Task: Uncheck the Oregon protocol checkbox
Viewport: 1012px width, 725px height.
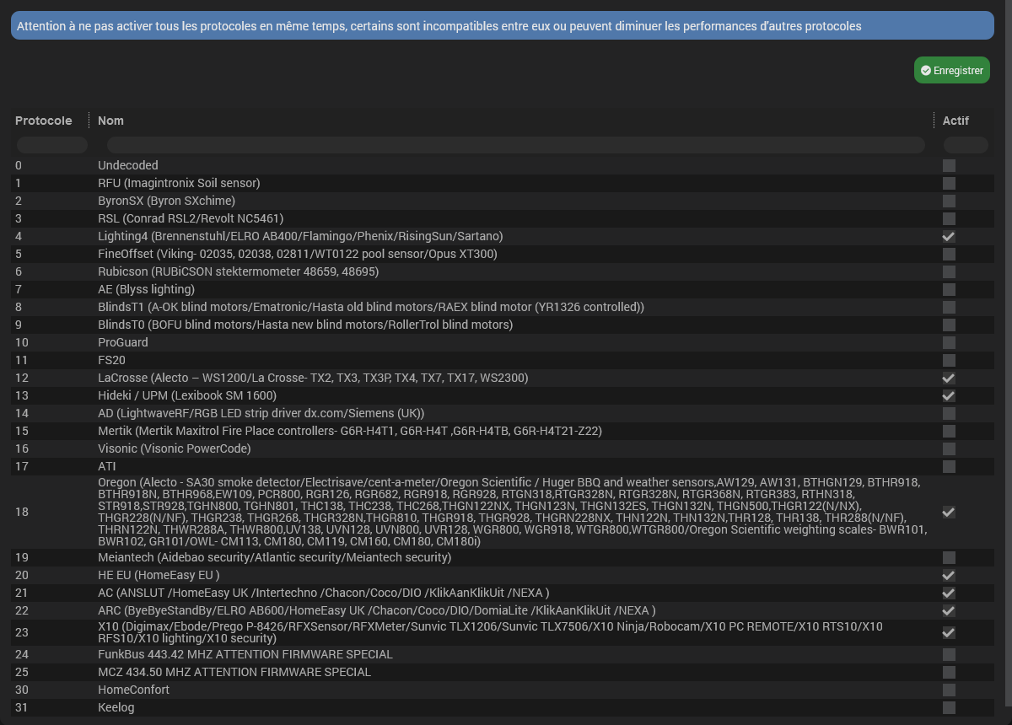Action: click(x=950, y=513)
